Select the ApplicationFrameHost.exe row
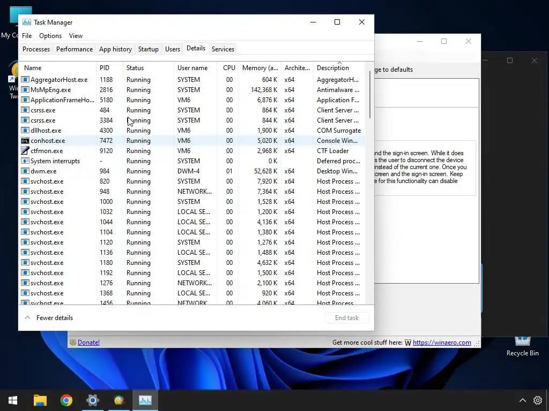 point(192,100)
